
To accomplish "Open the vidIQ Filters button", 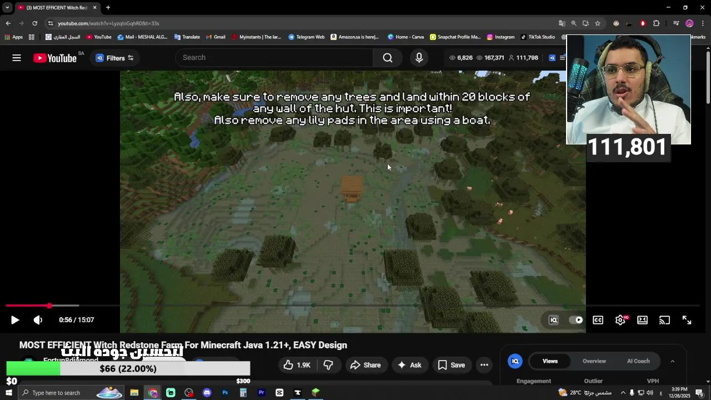I will pos(114,58).
